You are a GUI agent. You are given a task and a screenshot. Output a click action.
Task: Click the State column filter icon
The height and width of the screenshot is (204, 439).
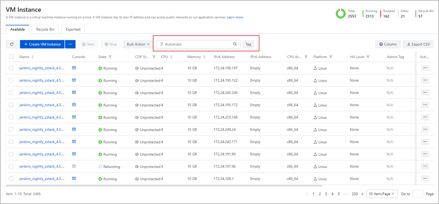coord(110,57)
